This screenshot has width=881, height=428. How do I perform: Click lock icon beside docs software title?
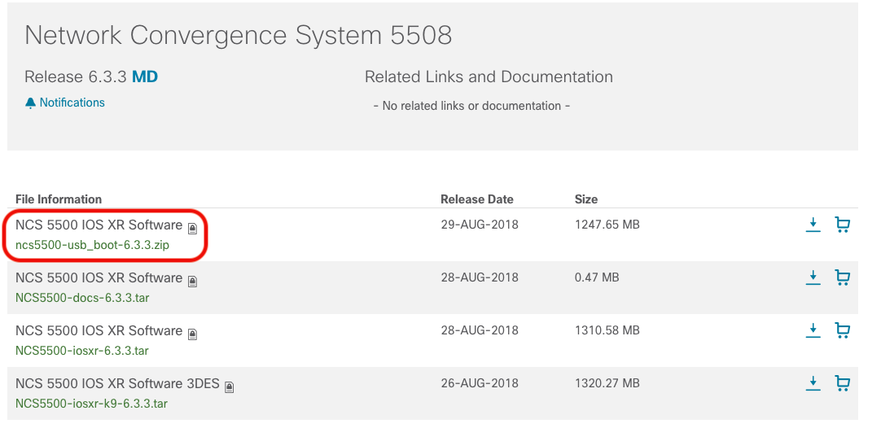[x=193, y=281]
